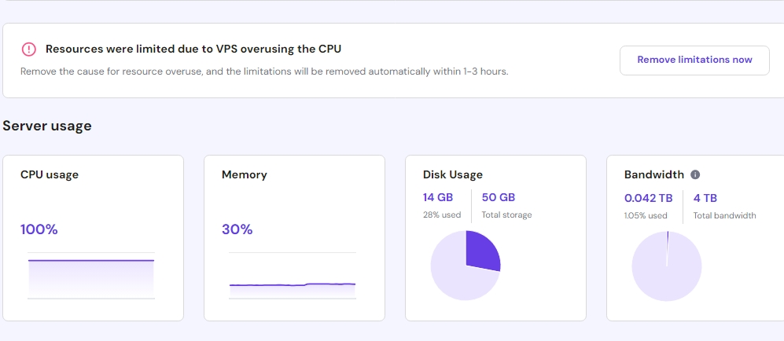Click the Server usage heading
This screenshot has width=784, height=341.
[47, 126]
